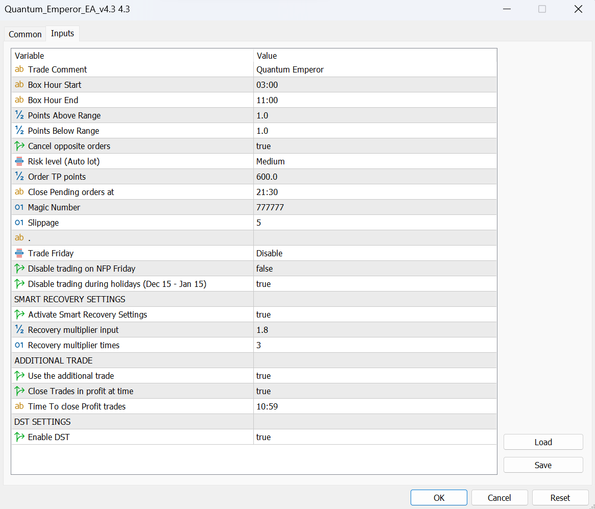The height and width of the screenshot is (509, 595).
Task: Click the Cancel button
Action: (499, 498)
